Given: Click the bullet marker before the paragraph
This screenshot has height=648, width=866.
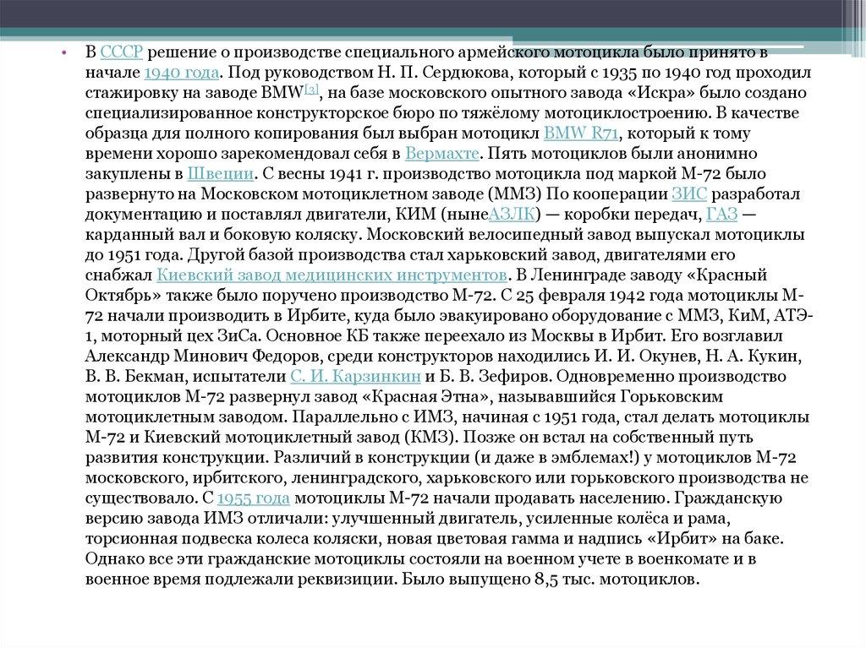Looking at the screenshot, I should [63, 53].
